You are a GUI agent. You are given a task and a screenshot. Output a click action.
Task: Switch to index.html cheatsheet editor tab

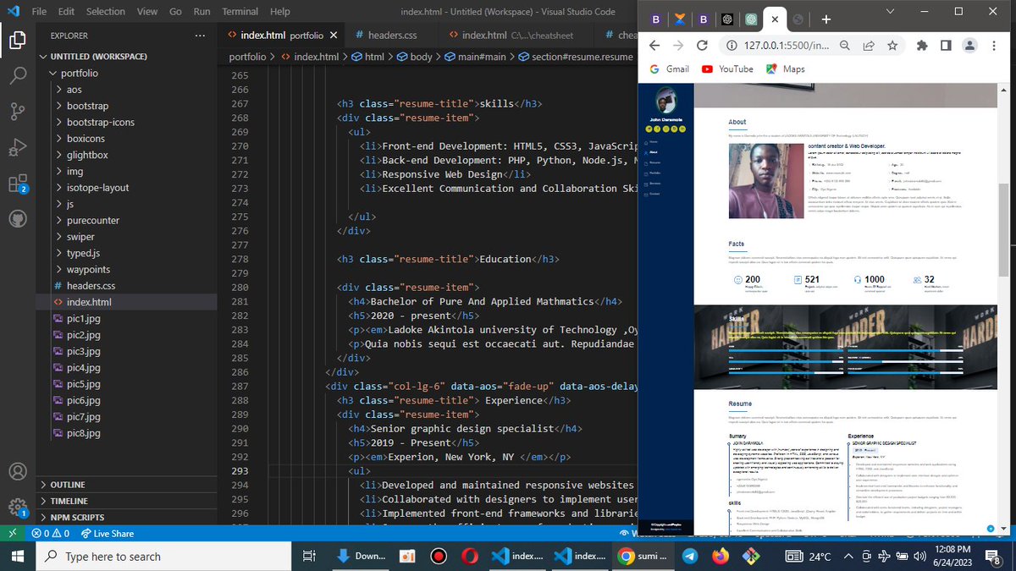pos(517,36)
